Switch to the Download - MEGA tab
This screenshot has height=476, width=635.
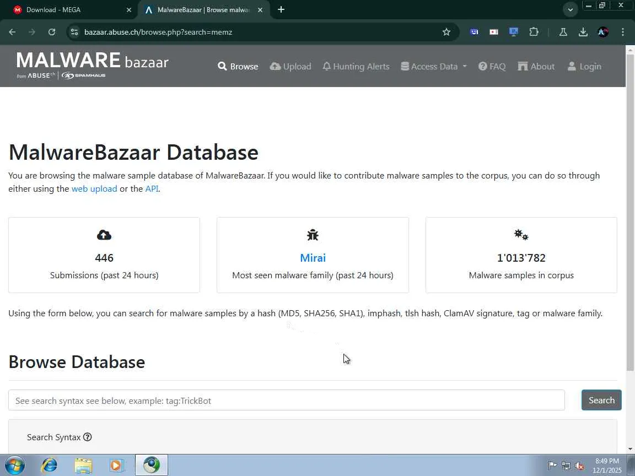coord(69,10)
